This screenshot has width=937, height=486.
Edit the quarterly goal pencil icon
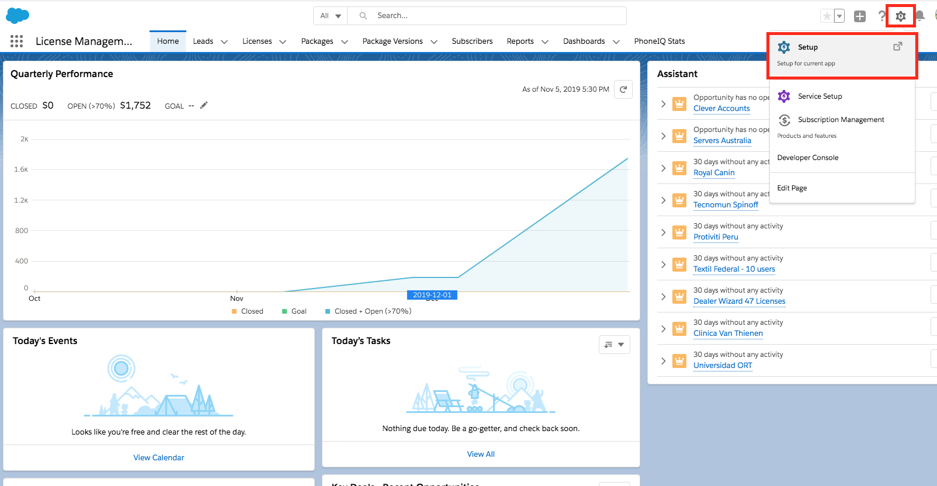click(x=204, y=105)
